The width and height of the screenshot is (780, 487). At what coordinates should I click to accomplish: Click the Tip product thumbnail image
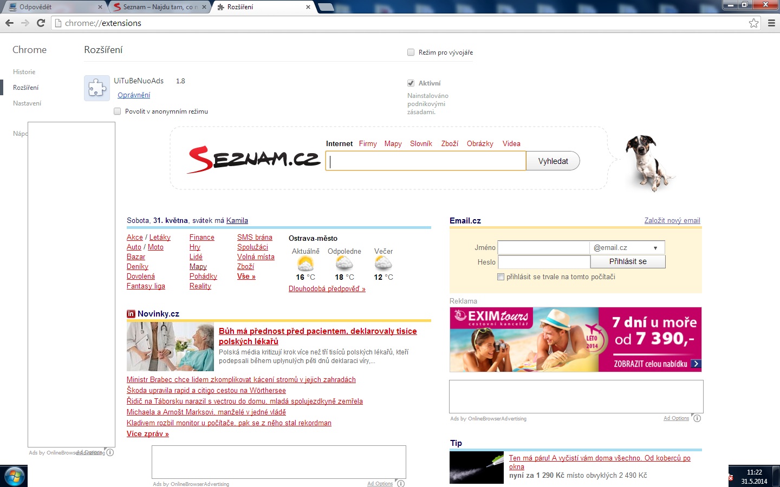[477, 468]
